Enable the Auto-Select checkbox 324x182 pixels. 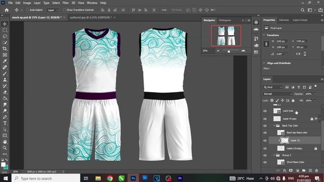click(x=27, y=10)
